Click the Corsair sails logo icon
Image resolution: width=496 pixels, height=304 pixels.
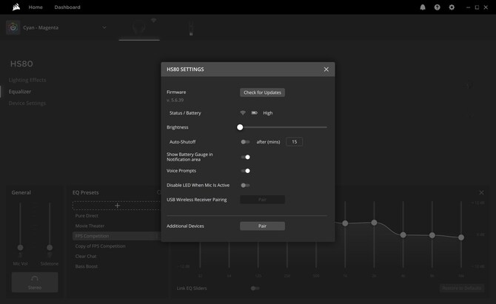(16, 7)
